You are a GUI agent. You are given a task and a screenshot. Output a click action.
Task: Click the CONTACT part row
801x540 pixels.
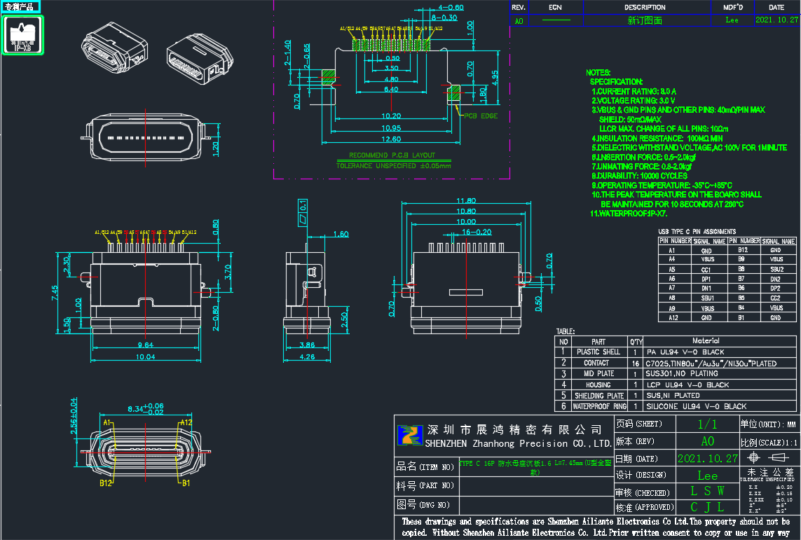point(676,363)
